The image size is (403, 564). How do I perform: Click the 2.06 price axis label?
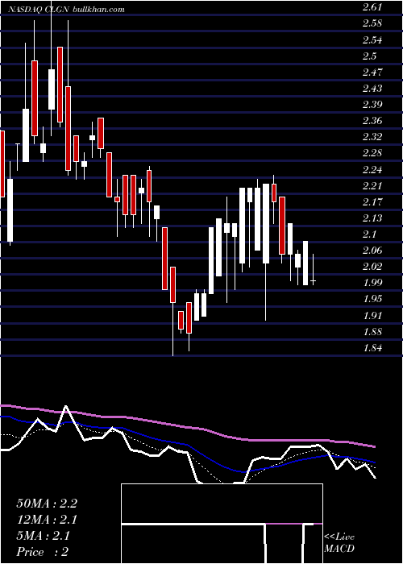click(x=372, y=251)
